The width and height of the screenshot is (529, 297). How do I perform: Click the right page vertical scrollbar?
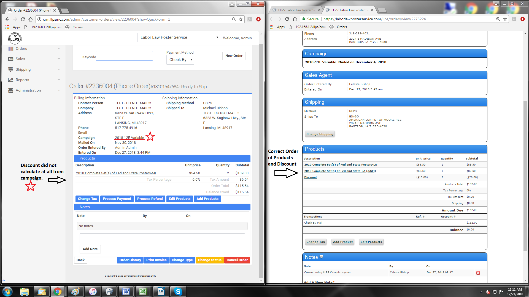525,176
